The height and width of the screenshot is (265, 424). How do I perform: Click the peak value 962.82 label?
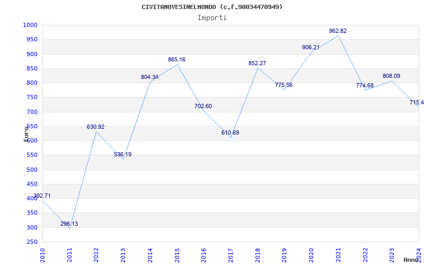(338, 31)
